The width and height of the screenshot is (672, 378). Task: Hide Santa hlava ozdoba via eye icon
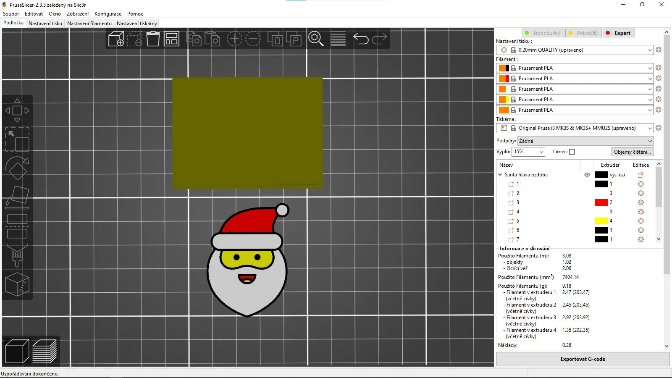(x=587, y=175)
